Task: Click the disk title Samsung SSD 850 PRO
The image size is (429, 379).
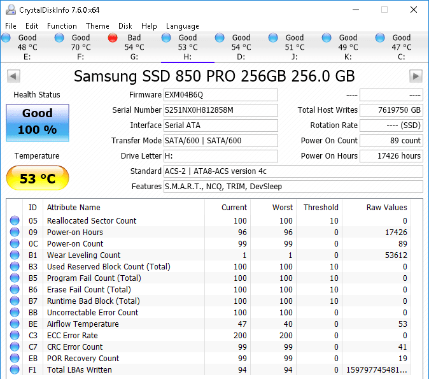Action: click(215, 76)
